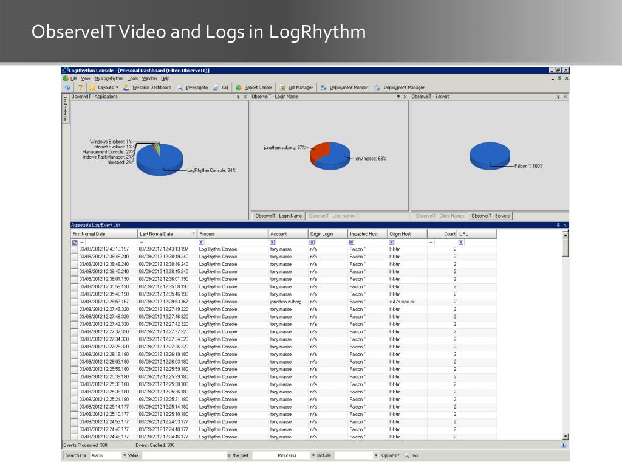Select the ObserveIT - Servers bottom tab
Screen dimensions: 622x467
[490, 216]
